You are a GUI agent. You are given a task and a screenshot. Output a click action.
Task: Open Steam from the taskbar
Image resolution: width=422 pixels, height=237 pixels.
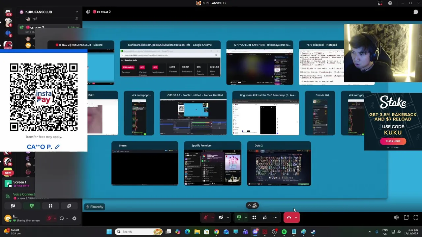[x=313, y=232]
